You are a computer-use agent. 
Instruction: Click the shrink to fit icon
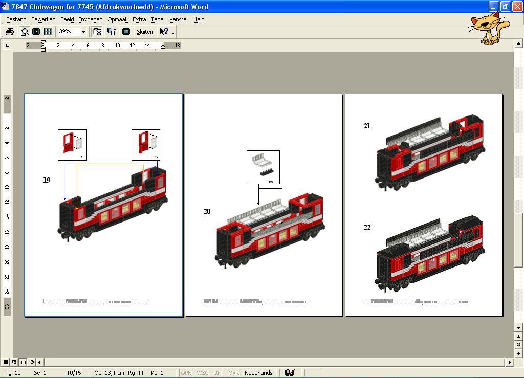111,32
